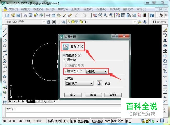Click the 确定 button

(x=73, y=95)
